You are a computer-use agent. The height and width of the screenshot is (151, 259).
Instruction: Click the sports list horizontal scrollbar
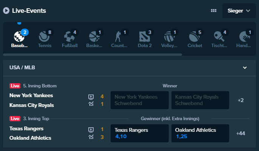tap(92, 55)
